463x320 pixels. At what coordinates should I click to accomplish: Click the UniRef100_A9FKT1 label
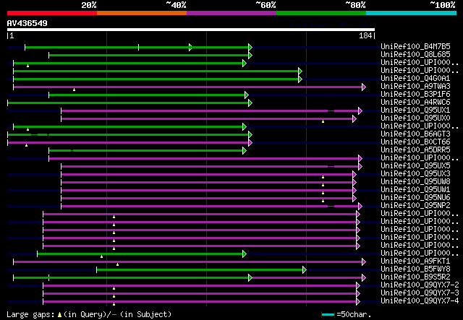pyautogui.click(x=415, y=261)
